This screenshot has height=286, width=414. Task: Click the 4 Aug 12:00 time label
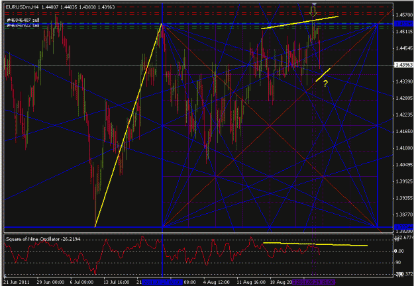click(x=216, y=282)
